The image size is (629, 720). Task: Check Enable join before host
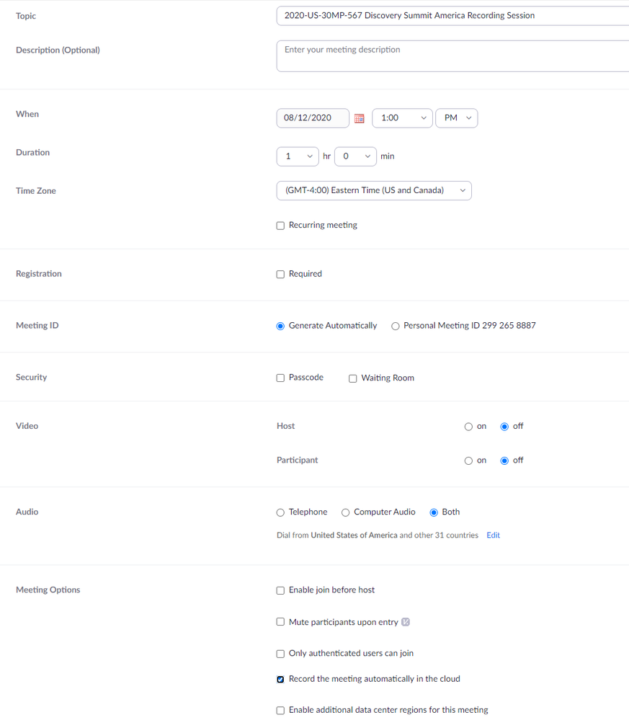pos(280,590)
